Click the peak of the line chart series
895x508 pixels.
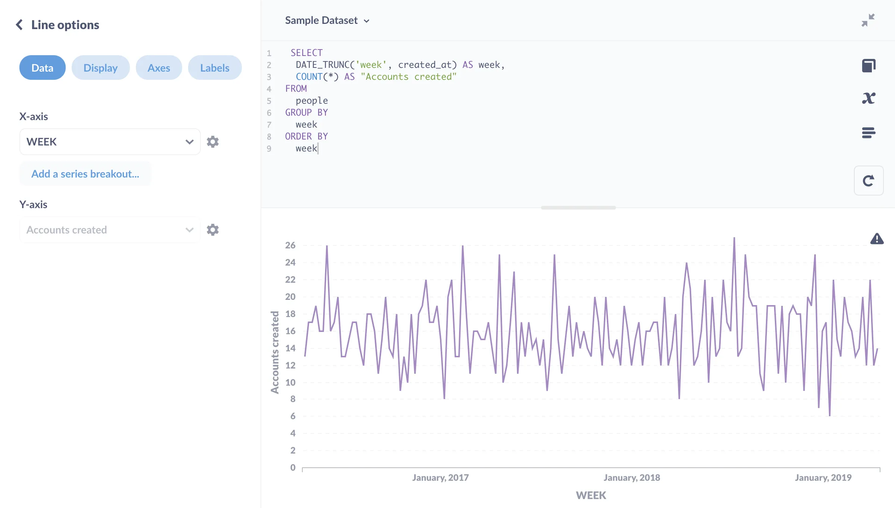[x=734, y=238]
